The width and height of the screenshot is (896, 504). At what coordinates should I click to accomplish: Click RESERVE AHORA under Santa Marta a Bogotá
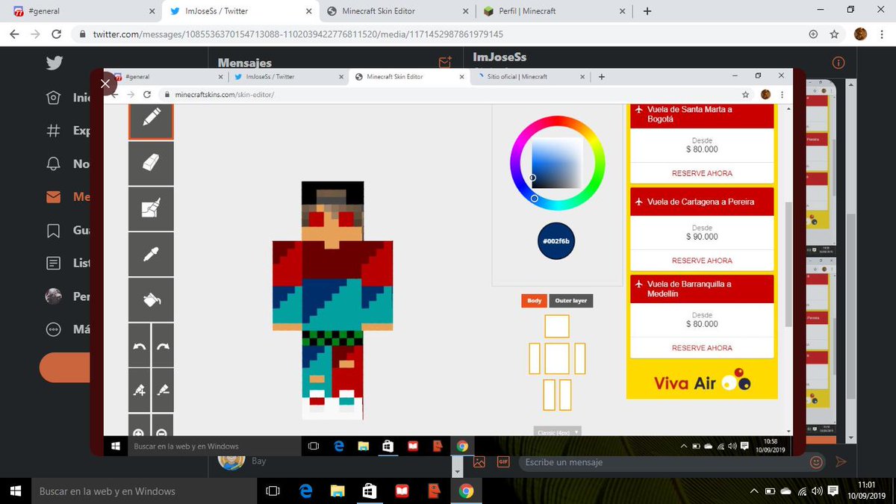point(702,173)
